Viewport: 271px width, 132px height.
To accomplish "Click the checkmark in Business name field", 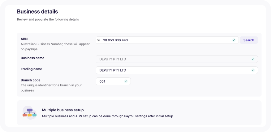I will (x=253, y=59).
